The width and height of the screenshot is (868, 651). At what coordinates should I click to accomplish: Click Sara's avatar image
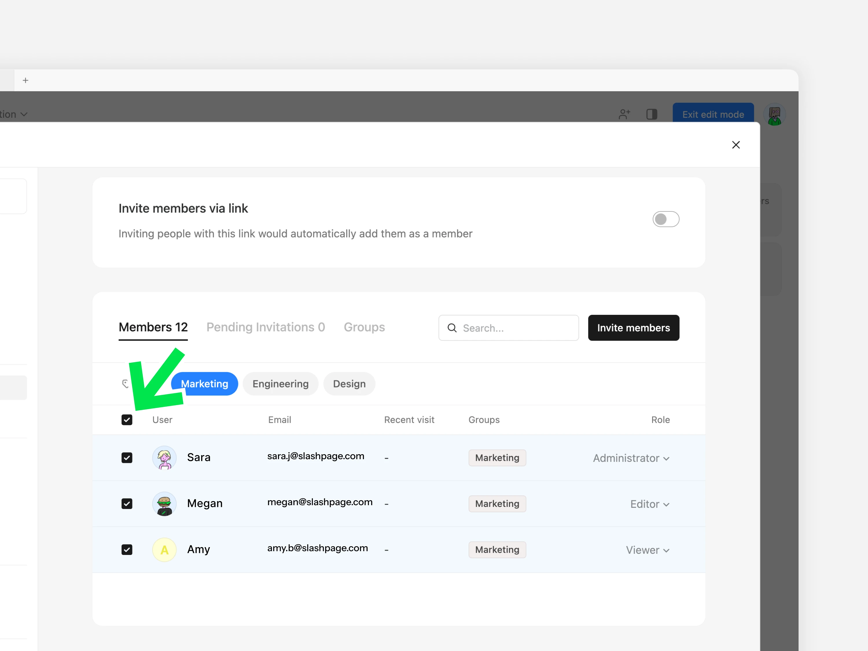pos(164,457)
